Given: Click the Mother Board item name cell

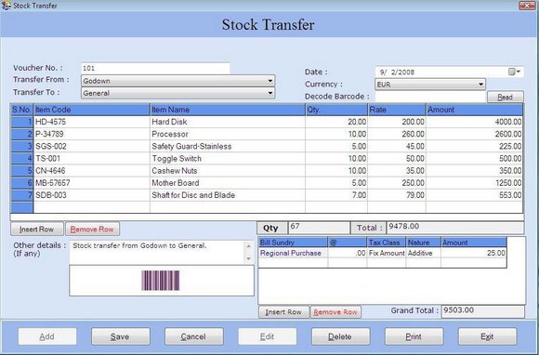Looking at the screenshot, I should pyautogui.click(x=228, y=183).
